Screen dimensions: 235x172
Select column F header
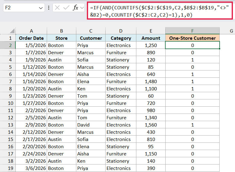tap(192, 31)
